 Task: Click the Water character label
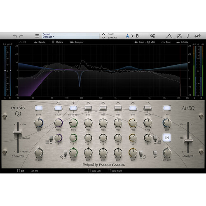(25, 152)
